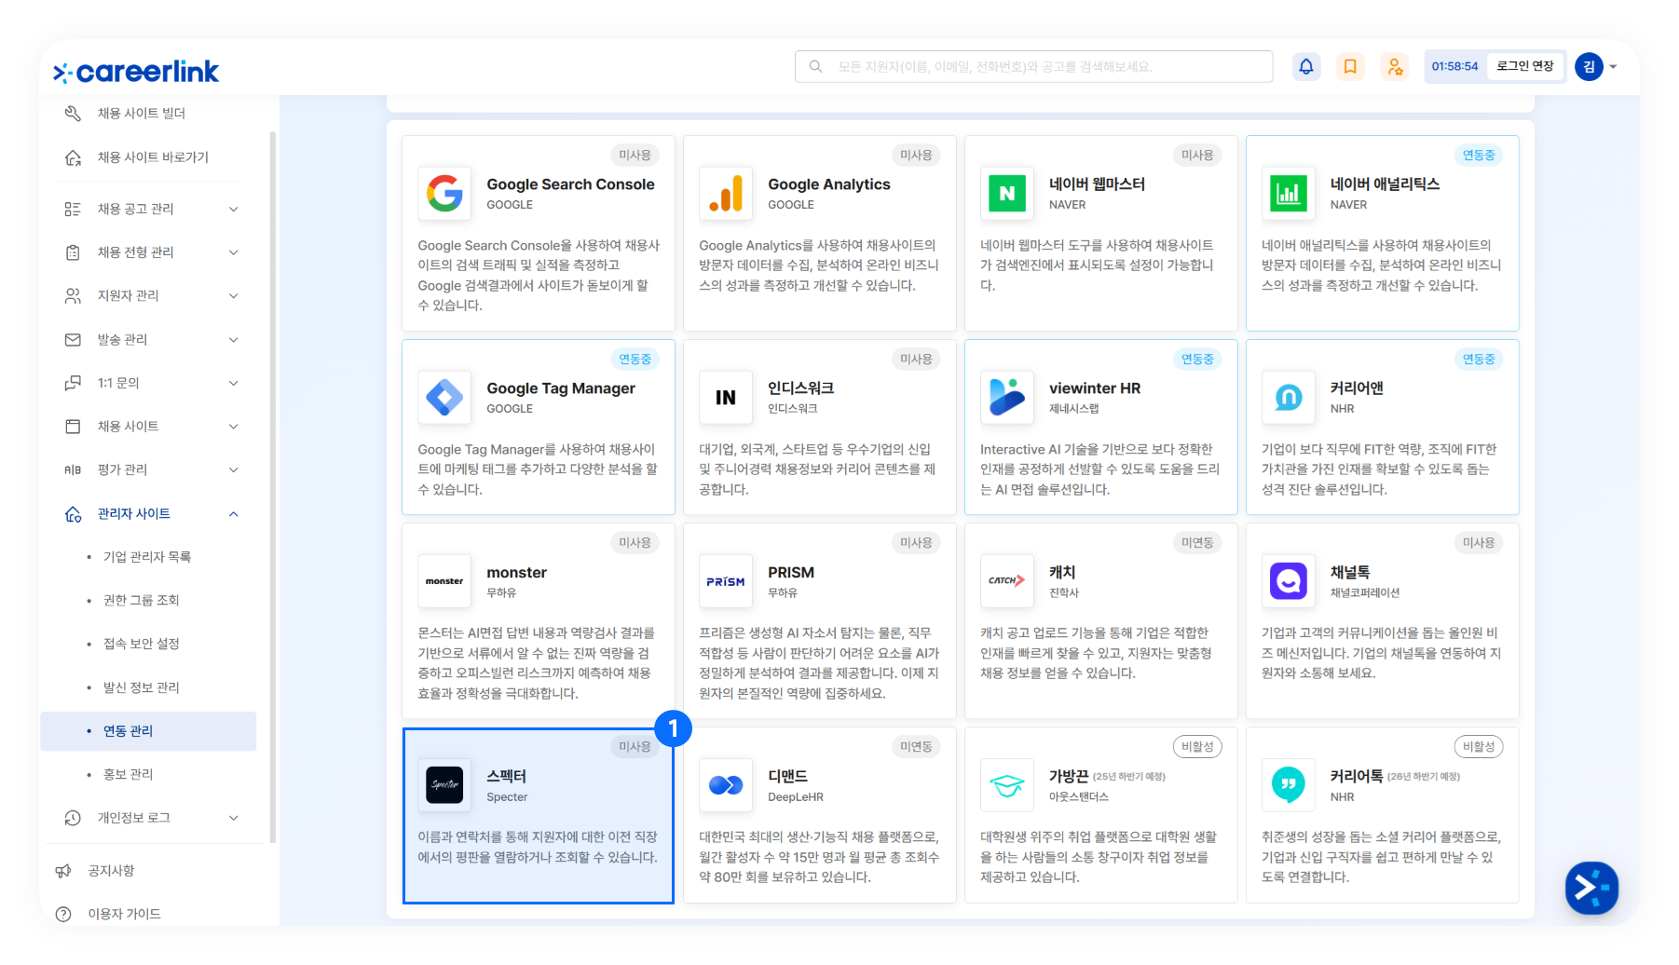The image size is (1679, 965).
Task: Open the 공지사항 link
Action: [x=111, y=871]
